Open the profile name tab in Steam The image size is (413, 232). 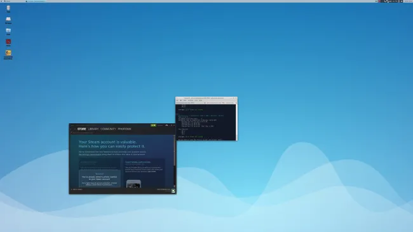click(125, 129)
